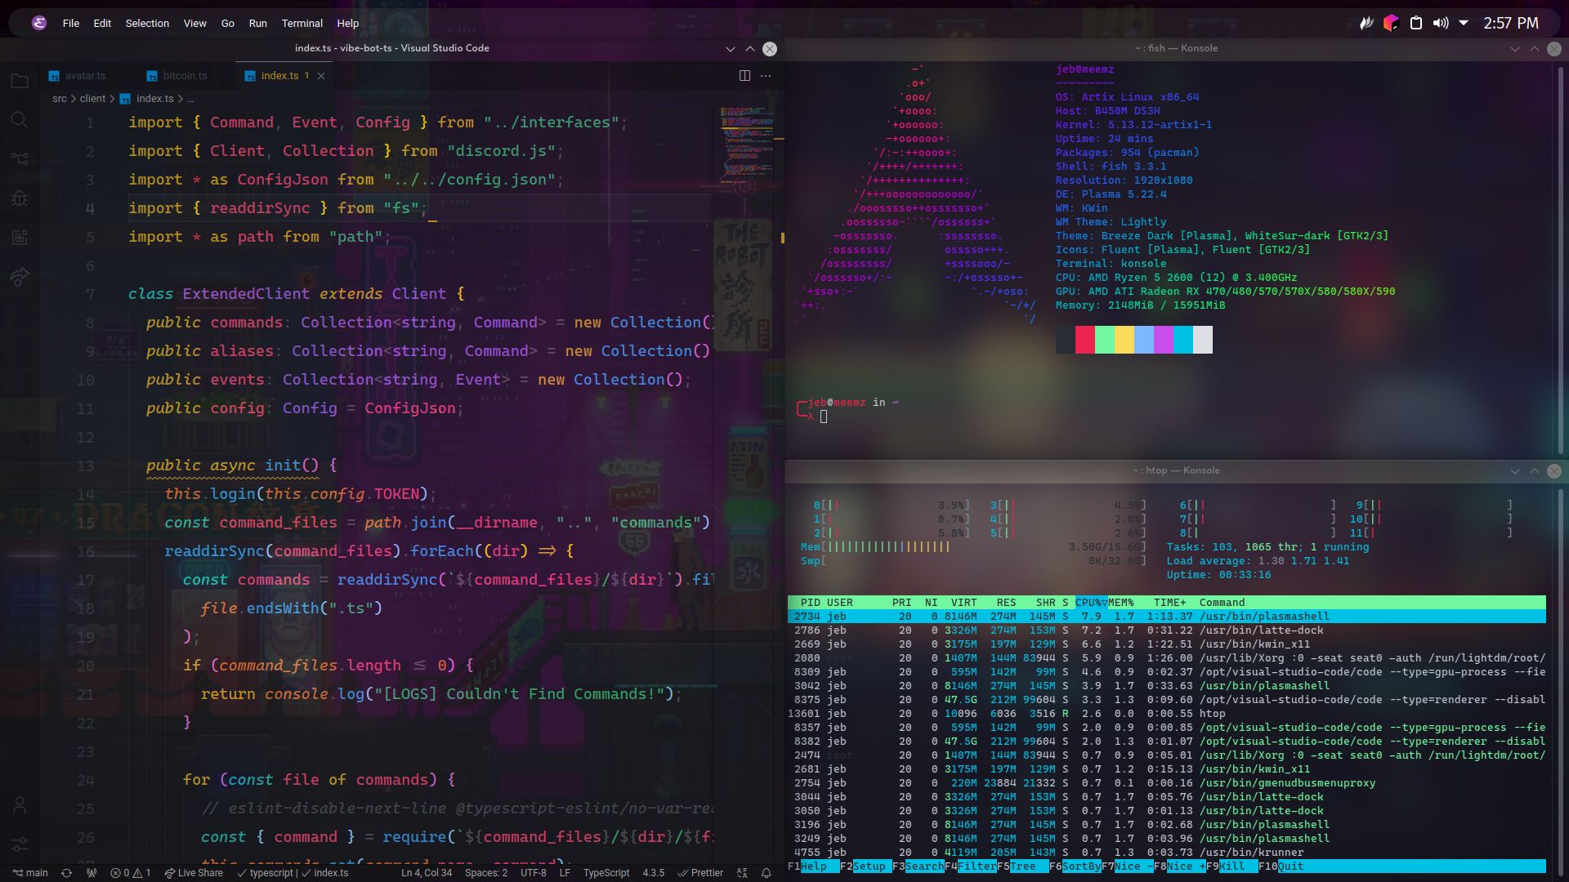Viewport: 1569px width, 882px height.
Task: Open the Terminal menu
Action: (302, 23)
